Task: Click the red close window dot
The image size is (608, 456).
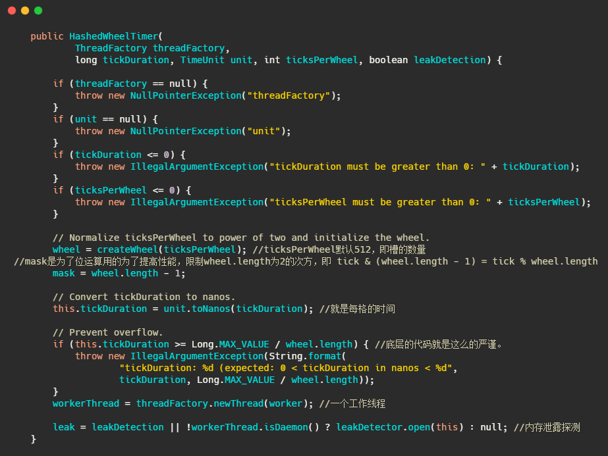Action: [x=12, y=11]
